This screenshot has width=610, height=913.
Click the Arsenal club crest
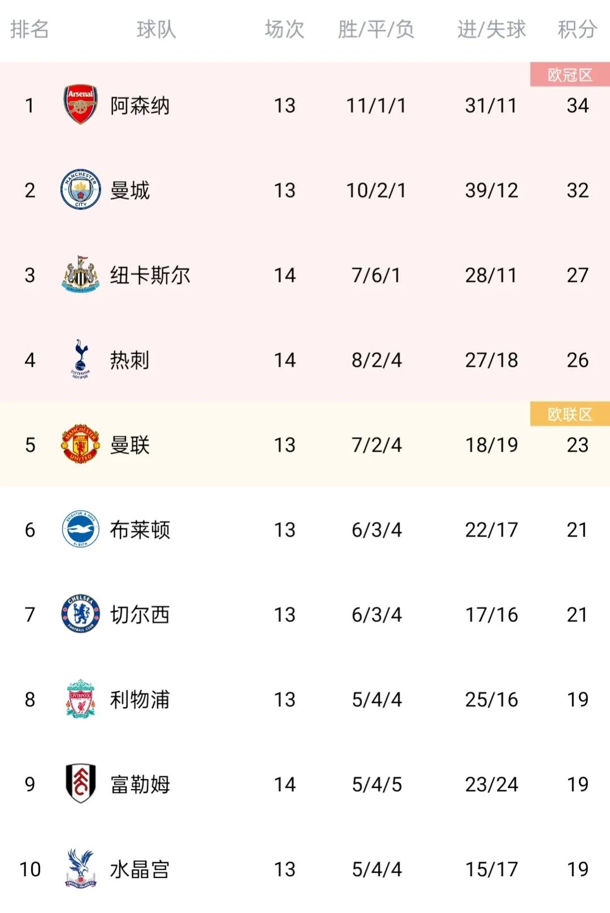click(80, 105)
